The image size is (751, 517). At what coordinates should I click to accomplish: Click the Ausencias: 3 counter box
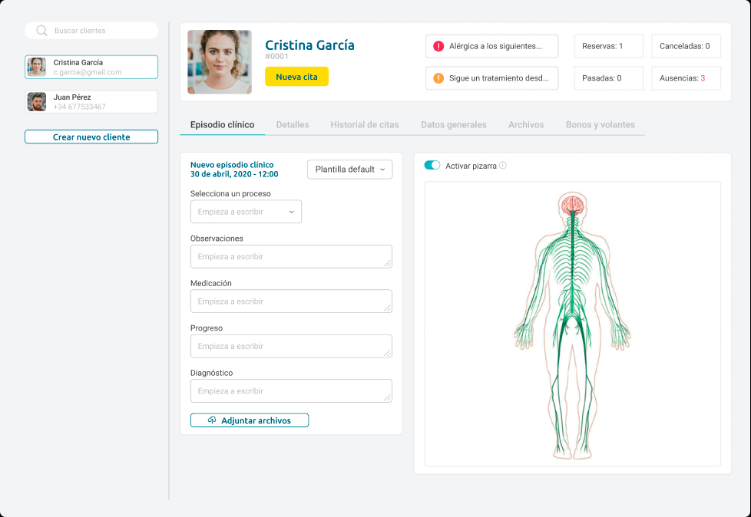coord(686,78)
